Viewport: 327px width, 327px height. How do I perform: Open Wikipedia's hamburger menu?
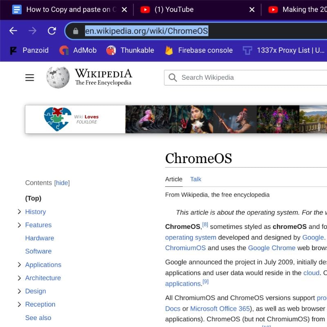click(29, 77)
